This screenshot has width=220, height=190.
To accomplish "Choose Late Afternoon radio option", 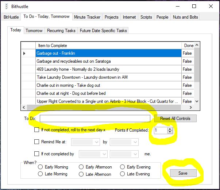I will point(81,174).
